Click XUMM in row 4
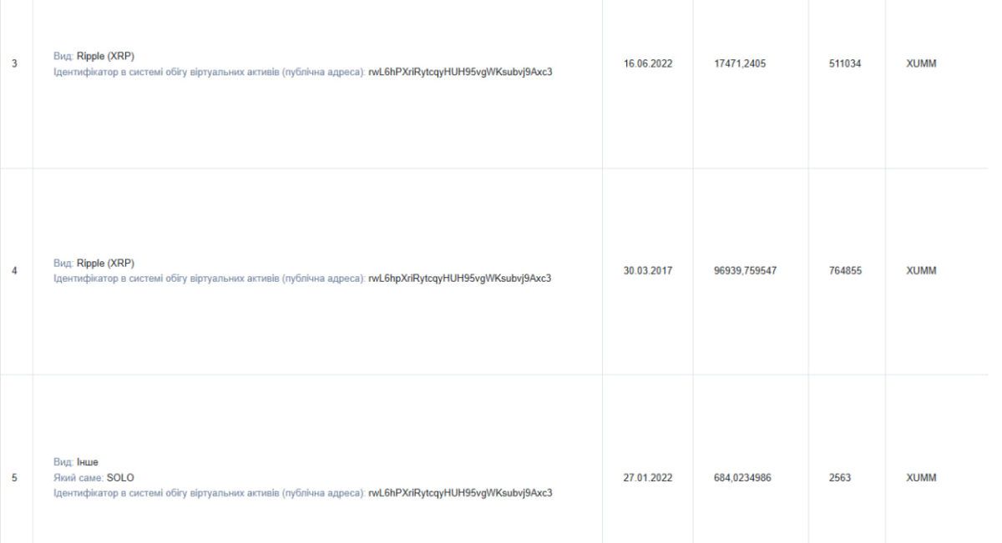The height and width of the screenshot is (543, 1002). tap(920, 271)
